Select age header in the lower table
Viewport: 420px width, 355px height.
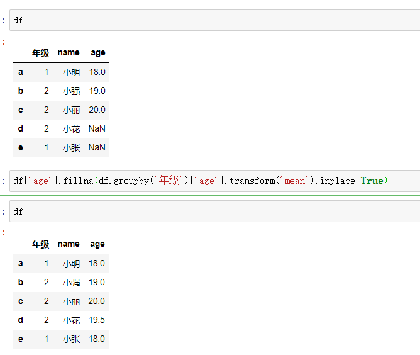click(x=97, y=244)
